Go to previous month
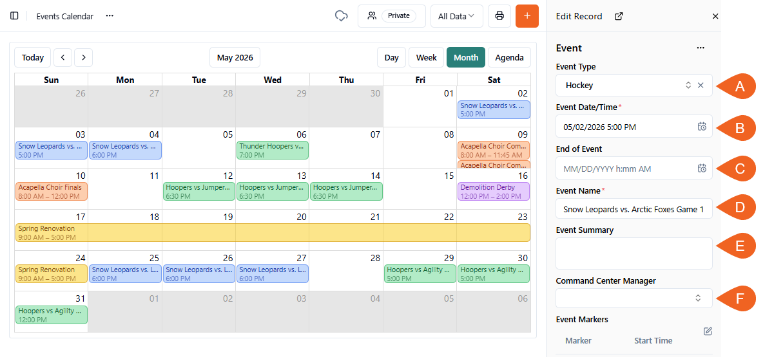The image size is (774, 357). (x=63, y=57)
